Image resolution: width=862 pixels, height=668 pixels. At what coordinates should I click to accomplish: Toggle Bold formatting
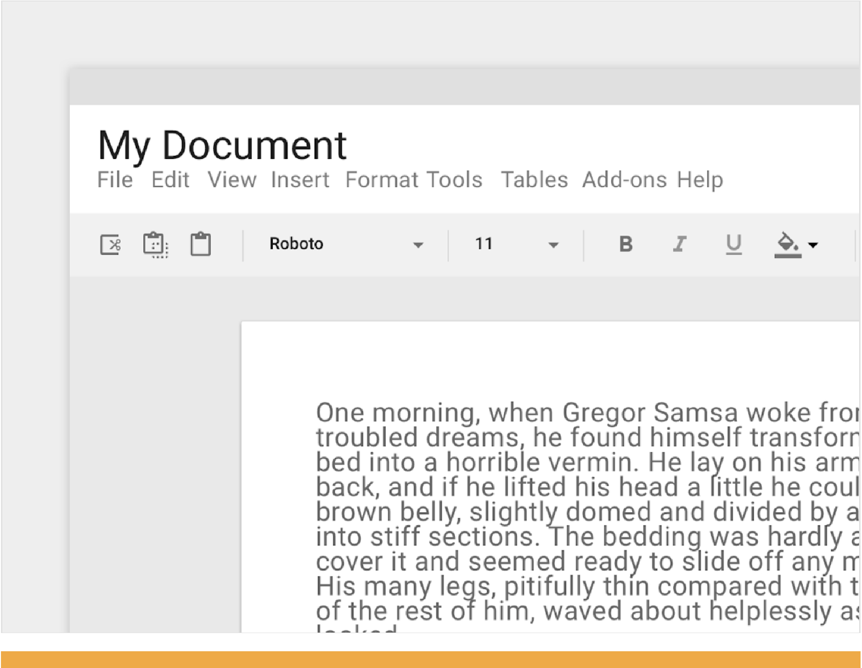tap(625, 244)
